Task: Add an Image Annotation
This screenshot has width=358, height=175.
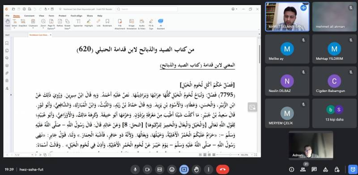Action: coord(132,25)
